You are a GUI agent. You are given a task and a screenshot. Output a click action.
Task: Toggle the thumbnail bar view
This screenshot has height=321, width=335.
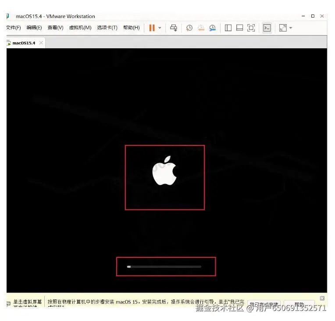239,28
